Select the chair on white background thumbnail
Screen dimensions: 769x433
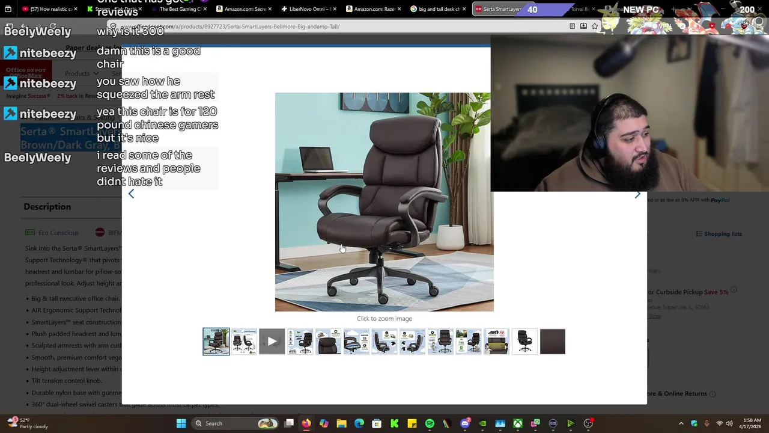click(524, 342)
